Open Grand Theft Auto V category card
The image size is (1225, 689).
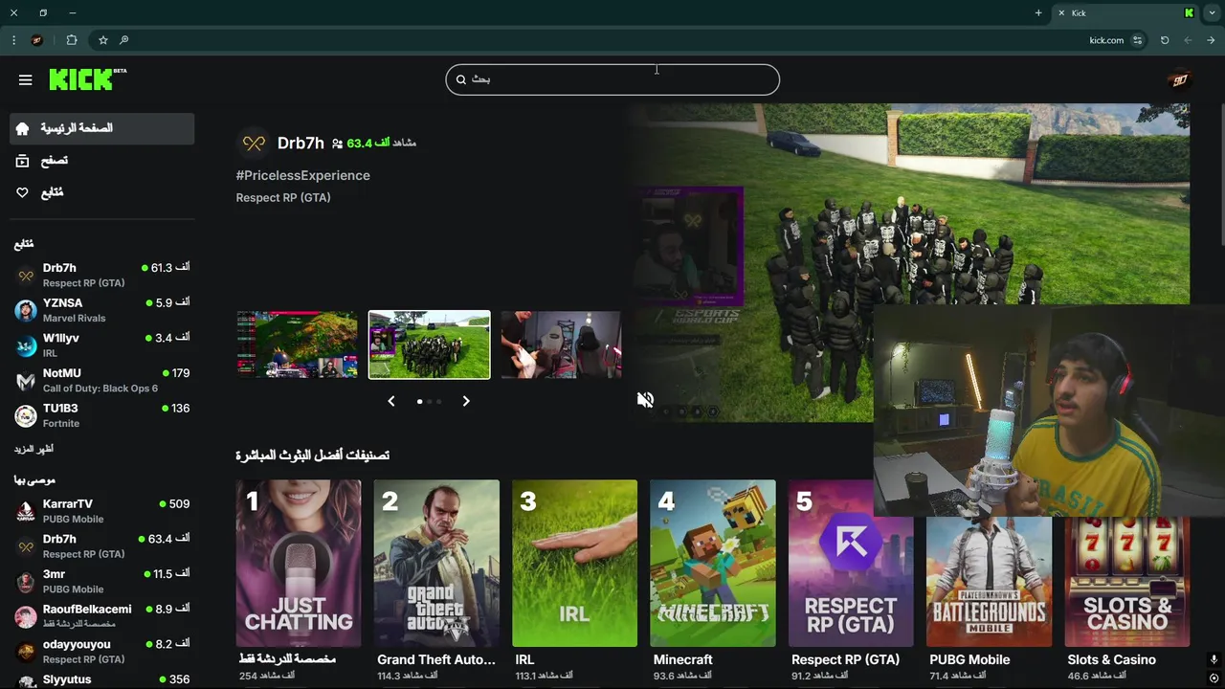pos(436,564)
